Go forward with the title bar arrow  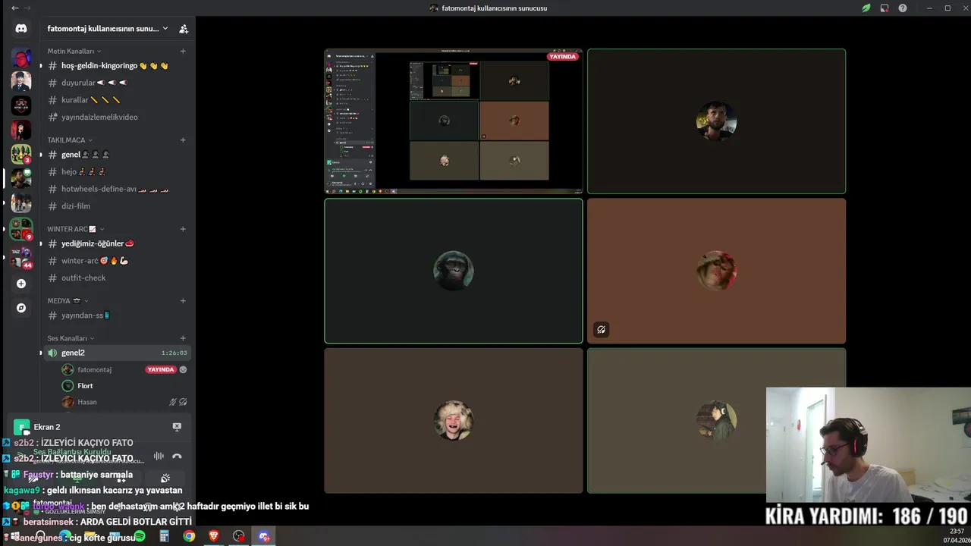[28, 8]
